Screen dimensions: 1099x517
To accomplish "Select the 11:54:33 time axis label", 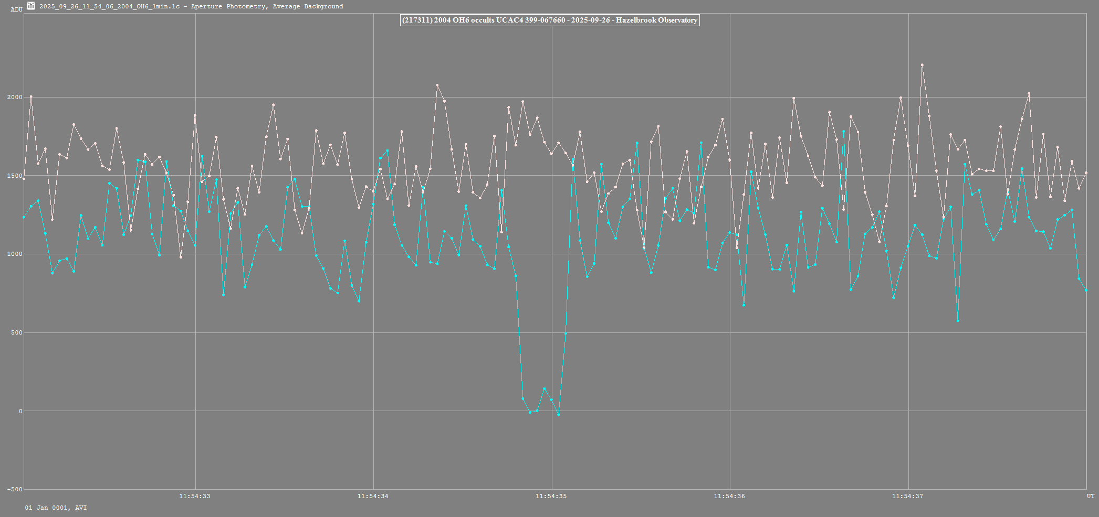I will tap(195, 496).
